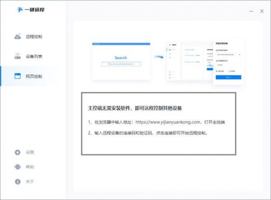Image resolution: width=271 pixels, height=200 pixels.
Task: Click the 设置 gear icon
Action: (18, 152)
